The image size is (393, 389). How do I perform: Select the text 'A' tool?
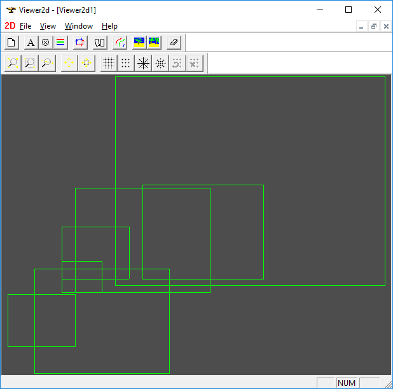tap(31, 43)
